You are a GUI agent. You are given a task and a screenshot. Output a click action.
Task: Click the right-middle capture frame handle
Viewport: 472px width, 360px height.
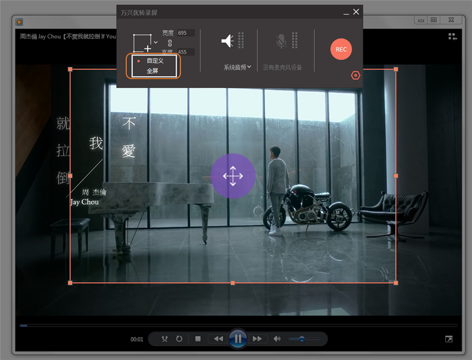[x=396, y=176]
